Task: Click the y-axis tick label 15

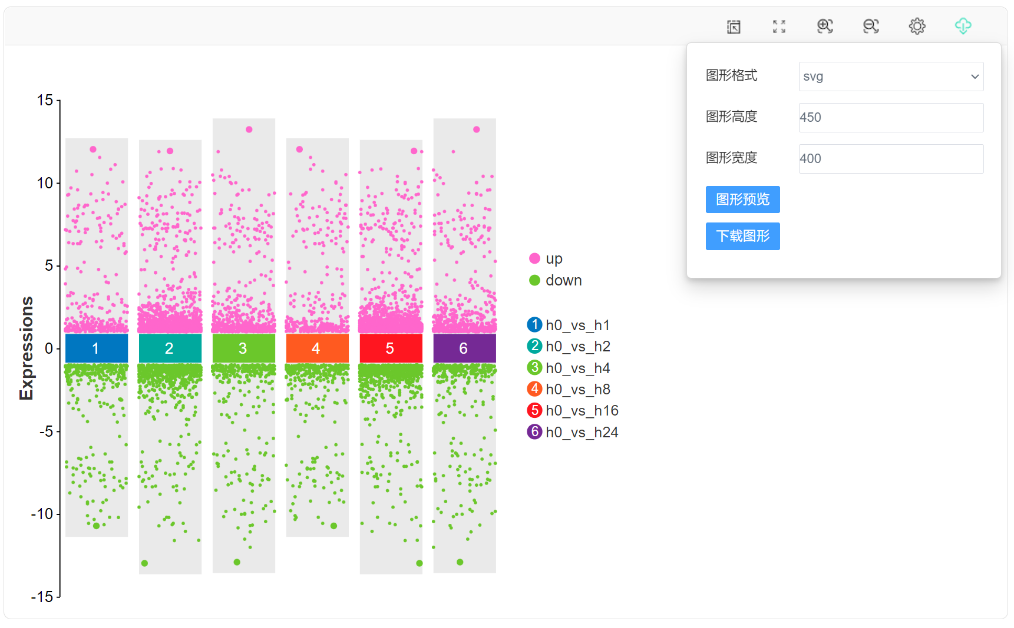Action: click(45, 101)
